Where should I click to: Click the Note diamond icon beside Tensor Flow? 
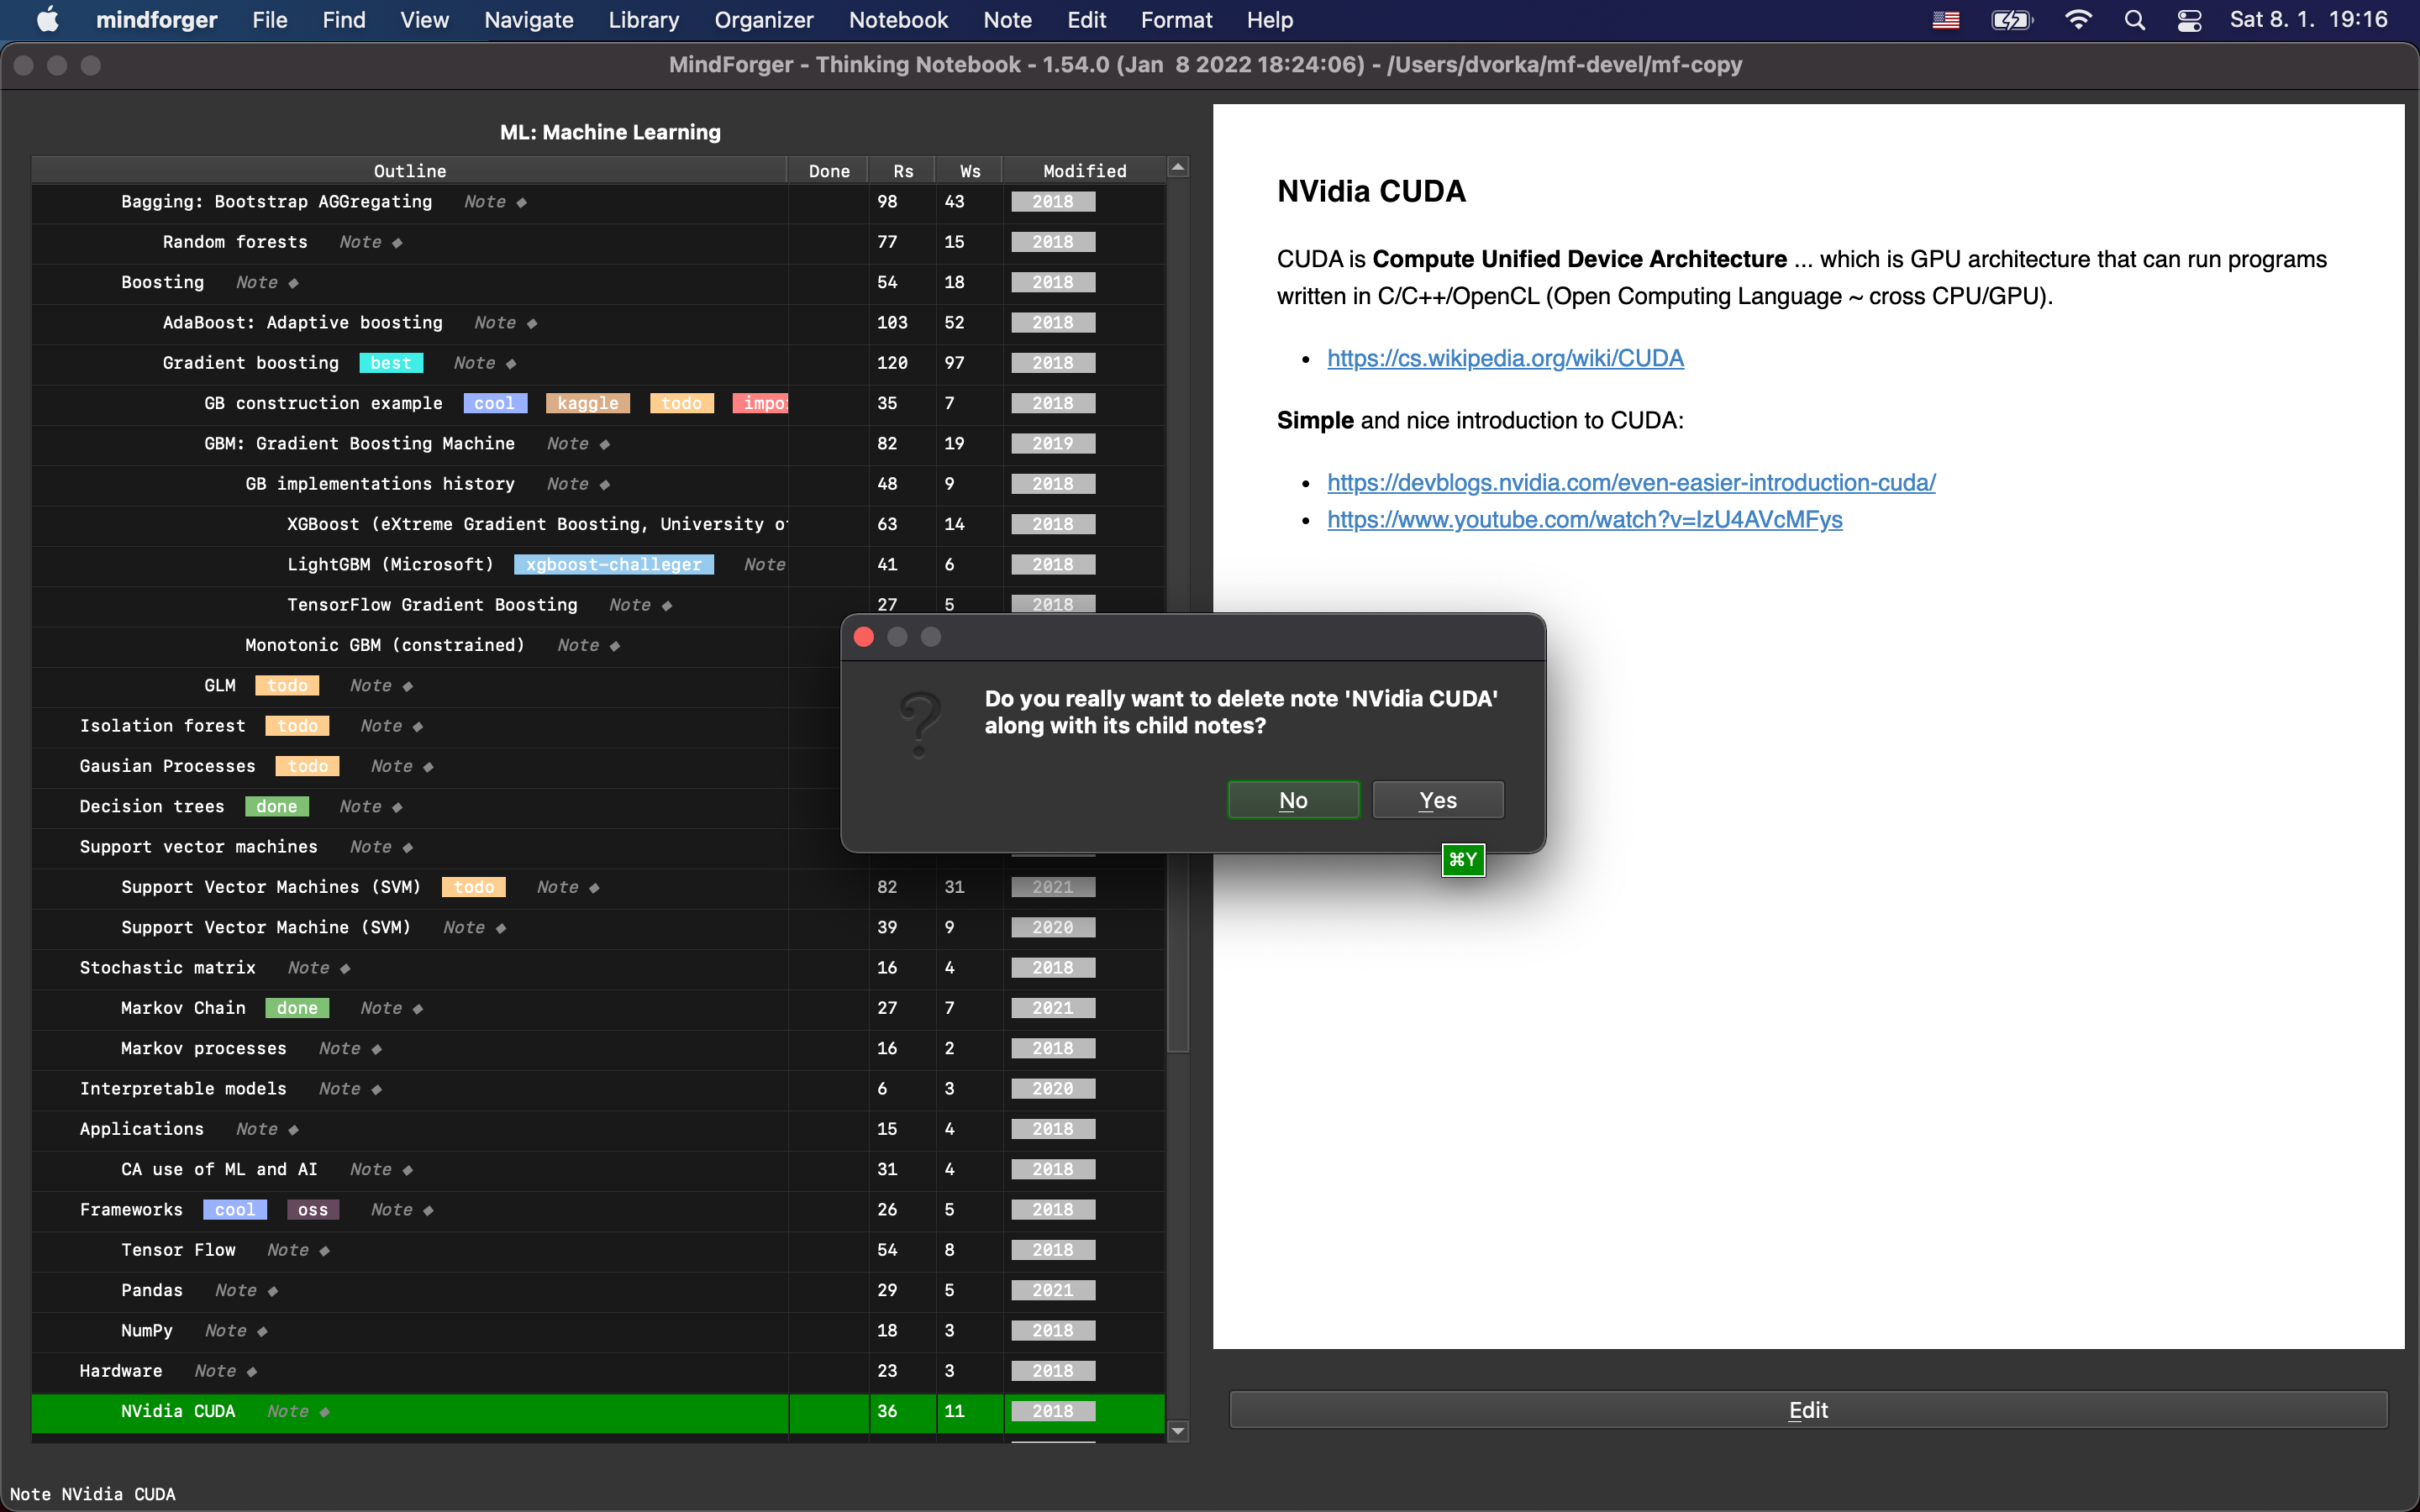point(324,1250)
